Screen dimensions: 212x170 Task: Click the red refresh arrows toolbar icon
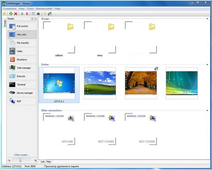click(27, 14)
